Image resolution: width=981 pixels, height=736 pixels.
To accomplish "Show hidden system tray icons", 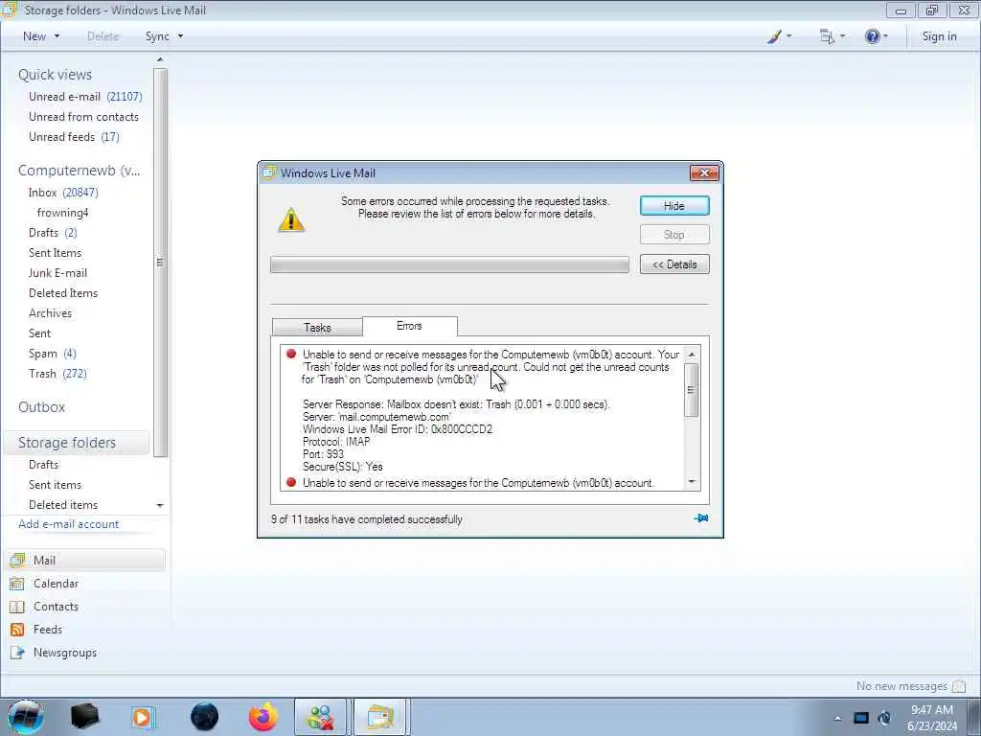I will [837, 718].
